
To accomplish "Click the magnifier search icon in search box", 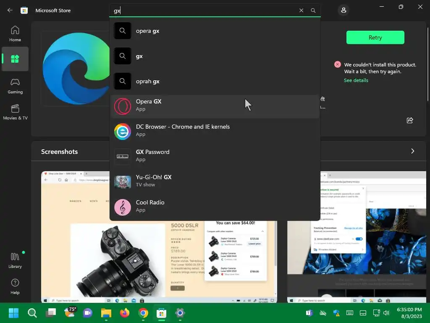I will coord(313,11).
